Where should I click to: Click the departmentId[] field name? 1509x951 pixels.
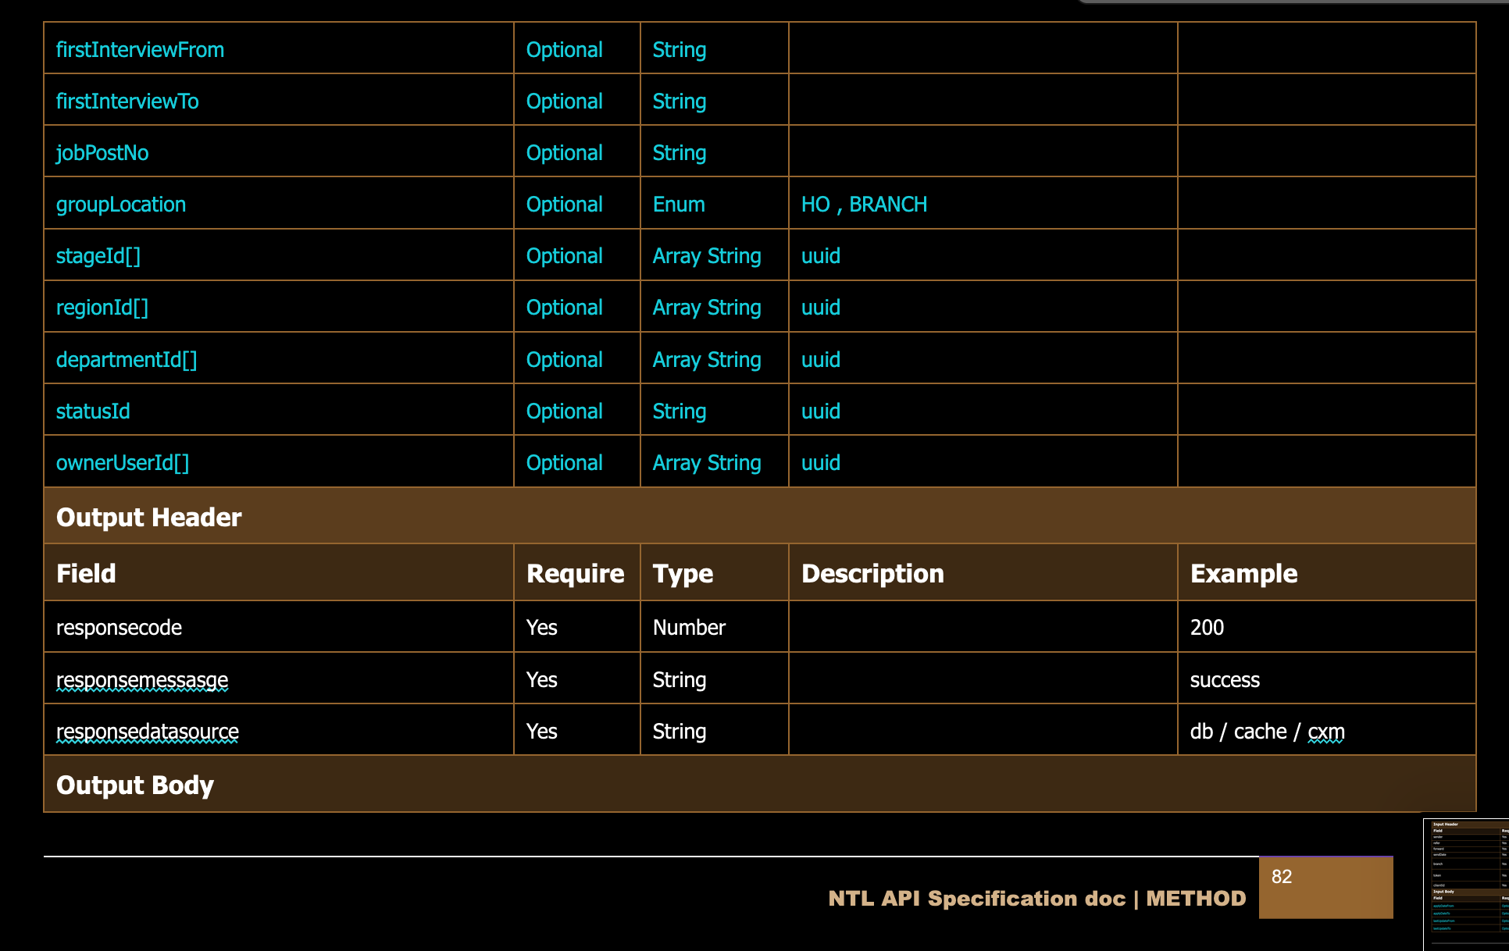[127, 360]
